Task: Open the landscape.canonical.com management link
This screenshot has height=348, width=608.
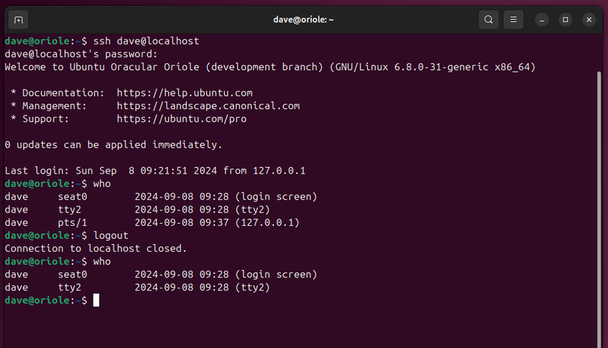Action: pyautogui.click(x=208, y=106)
